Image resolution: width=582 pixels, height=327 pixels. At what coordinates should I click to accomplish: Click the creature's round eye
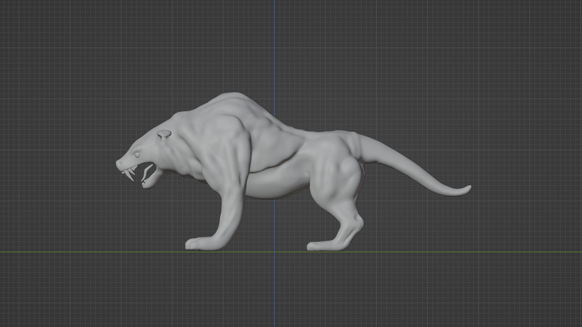pyautogui.click(x=137, y=155)
